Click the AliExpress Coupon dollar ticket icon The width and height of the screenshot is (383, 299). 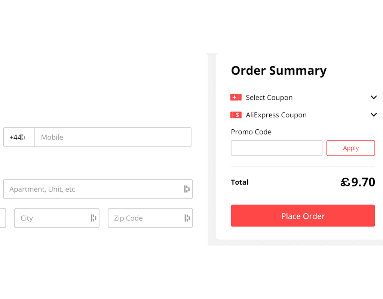coord(236,115)
